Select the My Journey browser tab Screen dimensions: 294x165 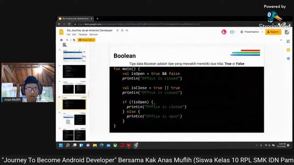click(75, 18)
